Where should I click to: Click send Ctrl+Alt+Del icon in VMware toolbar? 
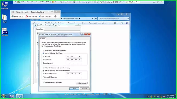point(61,2)
